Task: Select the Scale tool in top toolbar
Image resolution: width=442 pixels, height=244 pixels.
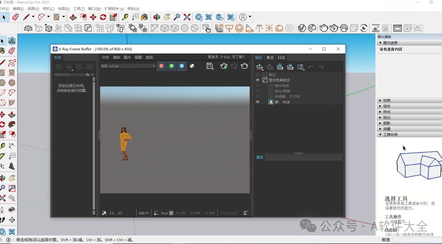Action: click(x=113, y=17)
